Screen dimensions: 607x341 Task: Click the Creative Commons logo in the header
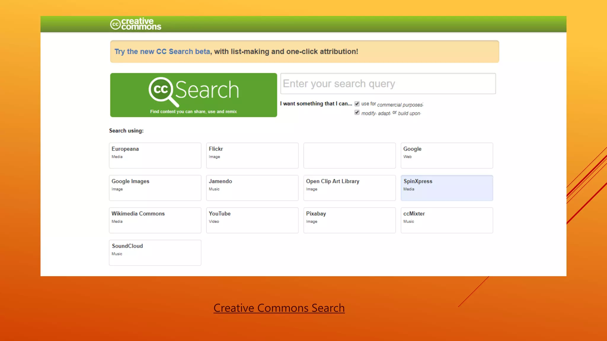135,24
